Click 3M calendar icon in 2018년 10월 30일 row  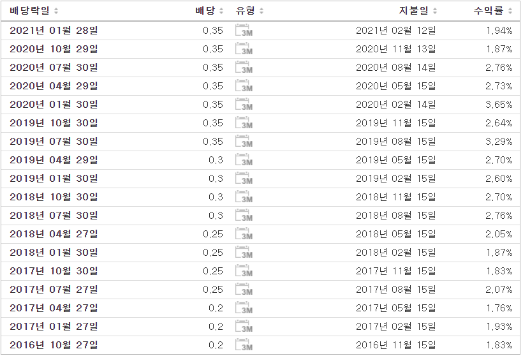(x=244, y=197)
